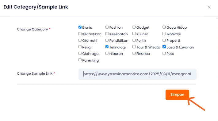Check the Properti category
Screen dimensions: 218x121
[164, 40]
